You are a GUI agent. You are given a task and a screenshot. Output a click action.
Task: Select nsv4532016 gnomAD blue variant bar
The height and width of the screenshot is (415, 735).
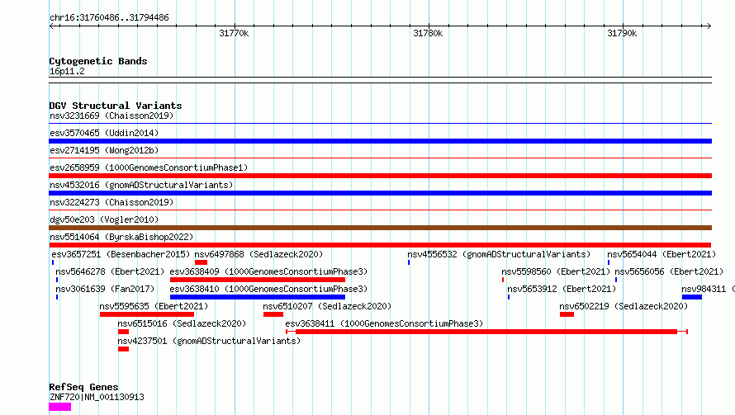[380, 193]
